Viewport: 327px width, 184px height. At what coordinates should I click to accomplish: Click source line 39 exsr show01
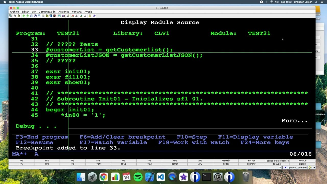pyautogui.click(x=68, y=83)
